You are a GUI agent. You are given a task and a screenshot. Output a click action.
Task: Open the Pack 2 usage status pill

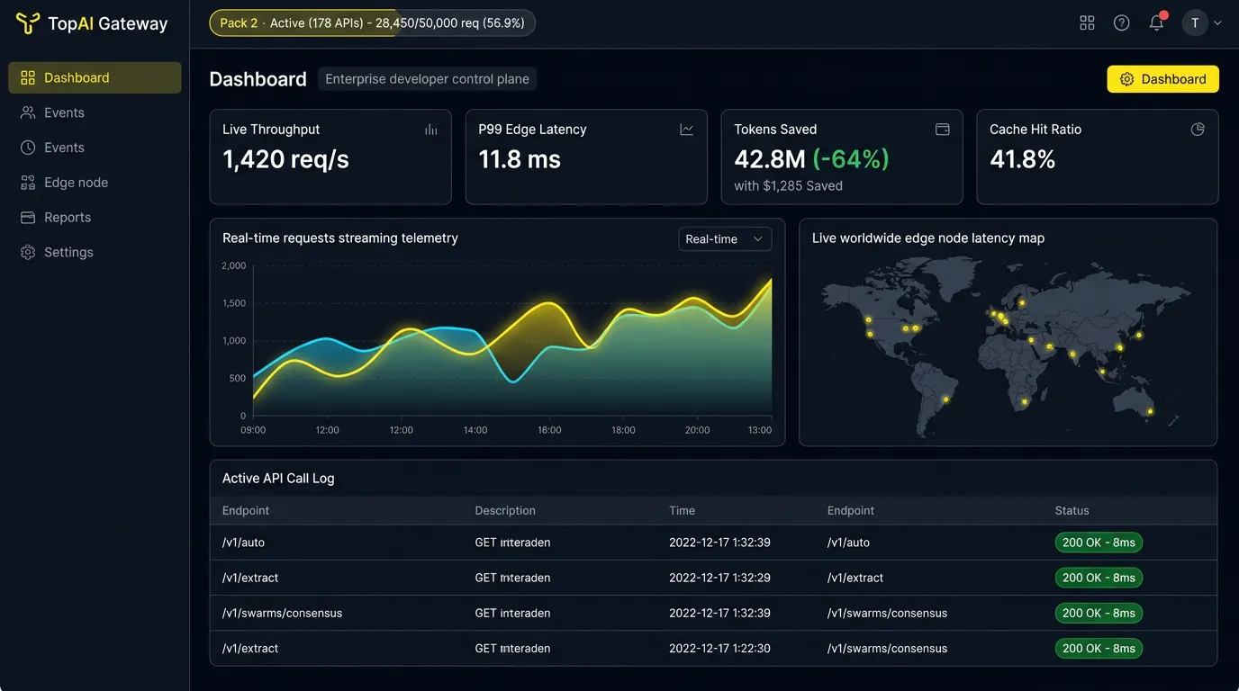[x=372, y=23]
